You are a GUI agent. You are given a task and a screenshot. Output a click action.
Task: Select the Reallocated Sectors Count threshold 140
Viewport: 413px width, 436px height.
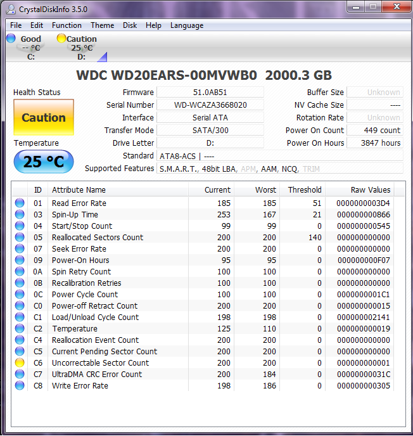[315, 238]
